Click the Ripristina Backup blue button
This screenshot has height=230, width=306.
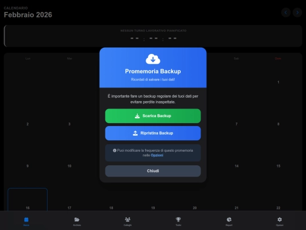tap(153, 133)
